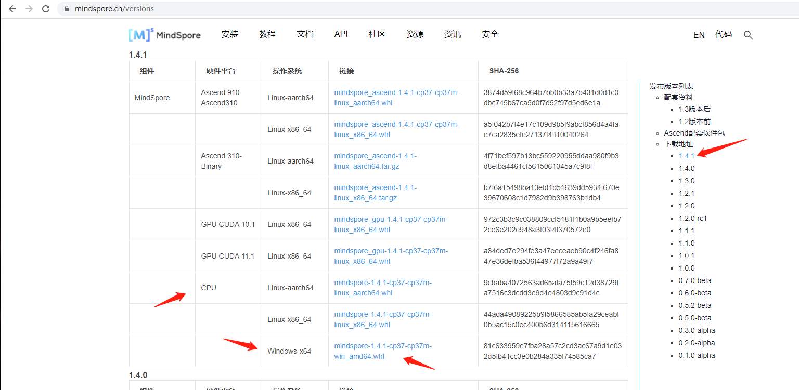Open 1.3版本后 sidebar entry
The height and width of the screenshot is (390, 799).
[694, 109]
